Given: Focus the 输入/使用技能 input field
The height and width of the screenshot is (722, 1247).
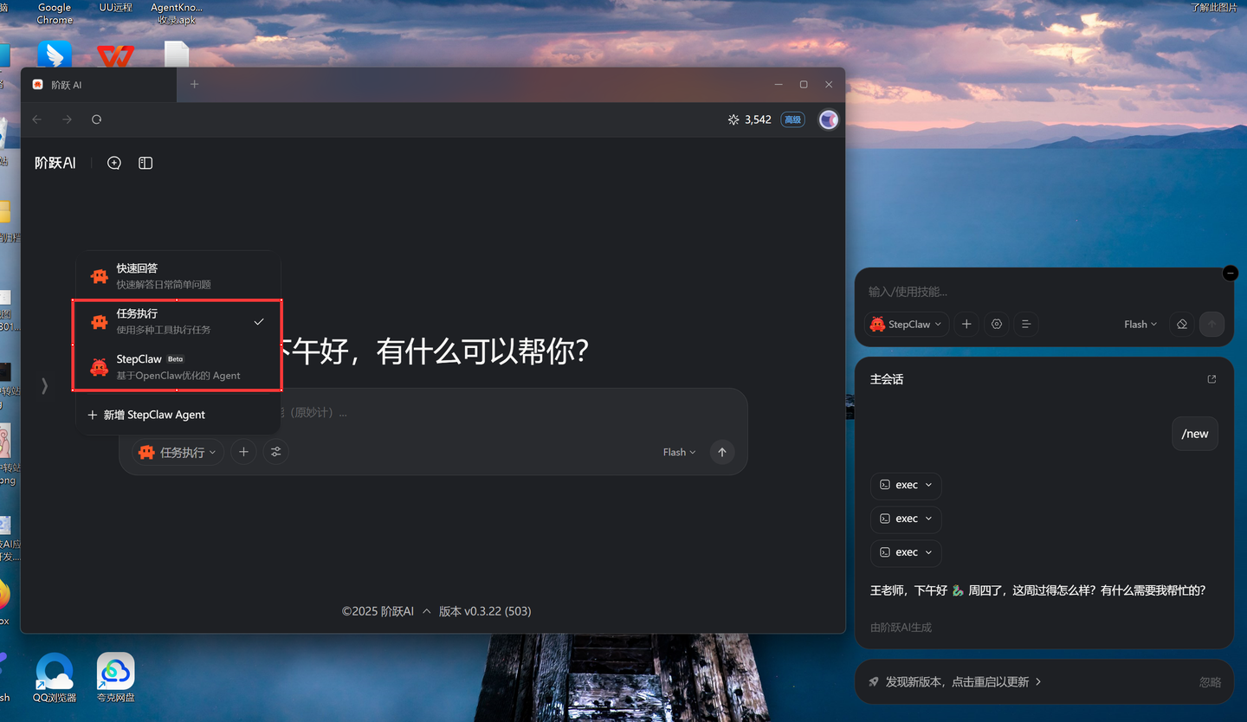Looking at the screenshot, I should click(1043, 292).
